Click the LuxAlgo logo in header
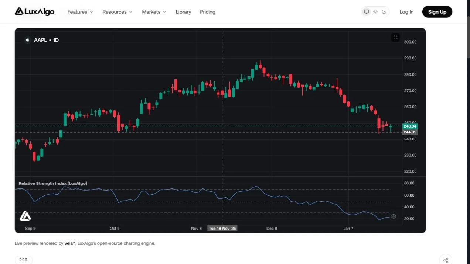470x264 pixels. tap(34, 12)
